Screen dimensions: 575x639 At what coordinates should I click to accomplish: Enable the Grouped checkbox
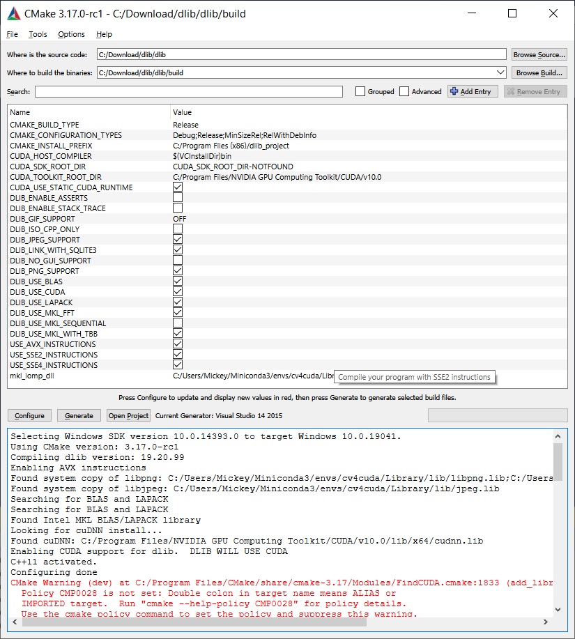pyautogui.click(x=360, y=91)
